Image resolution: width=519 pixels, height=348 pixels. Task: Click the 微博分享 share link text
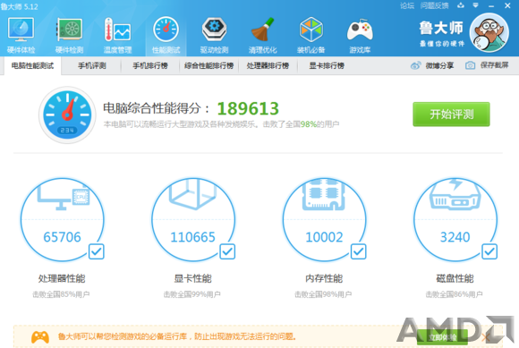(439, 65)
